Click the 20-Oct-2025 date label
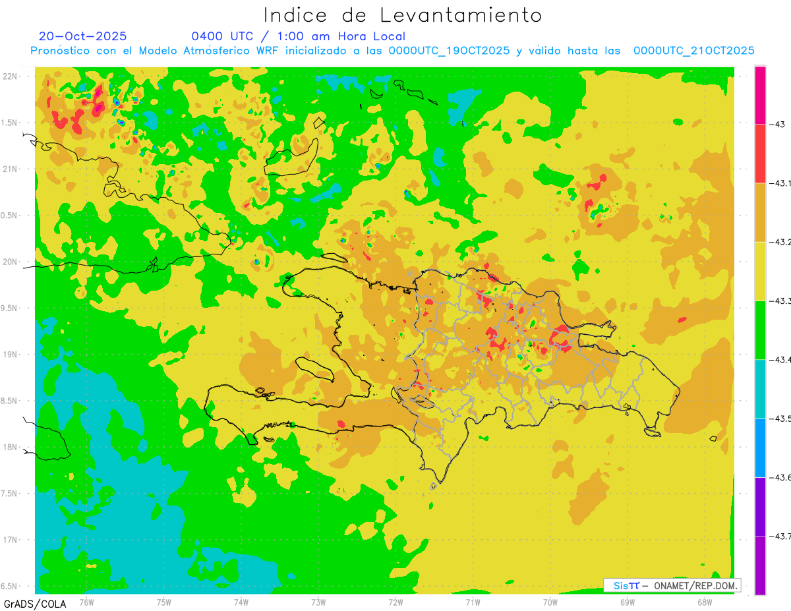 coord(82,36)
